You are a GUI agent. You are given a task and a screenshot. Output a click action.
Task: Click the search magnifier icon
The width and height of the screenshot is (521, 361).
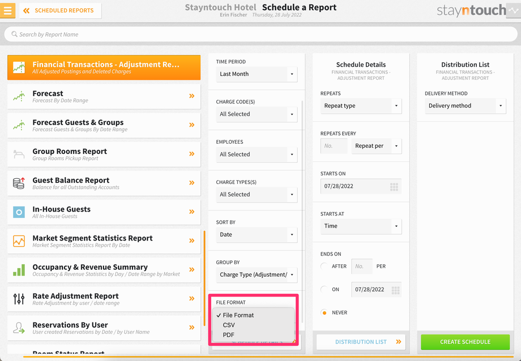14,34
